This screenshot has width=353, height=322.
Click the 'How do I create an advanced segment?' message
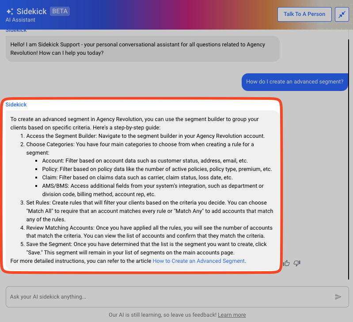coord(295,82)
